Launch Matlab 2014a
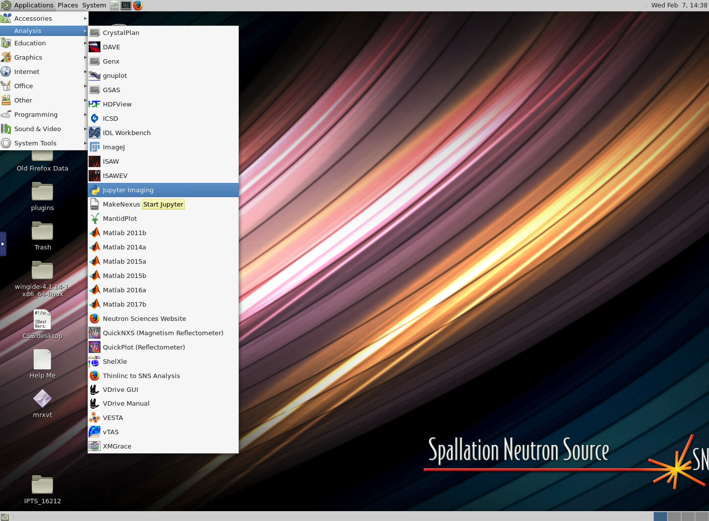This screenshot has width=709, height=521. click(x=163, y=247)
